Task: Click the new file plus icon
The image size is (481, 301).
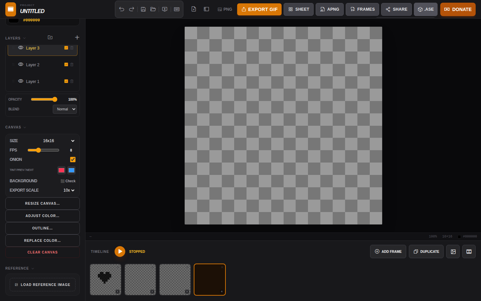Action: [x=194, y=9]
